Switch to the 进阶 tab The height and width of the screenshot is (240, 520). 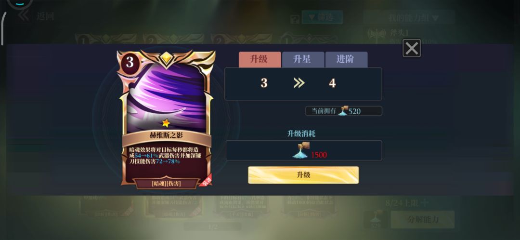click(x=346, y=59)
